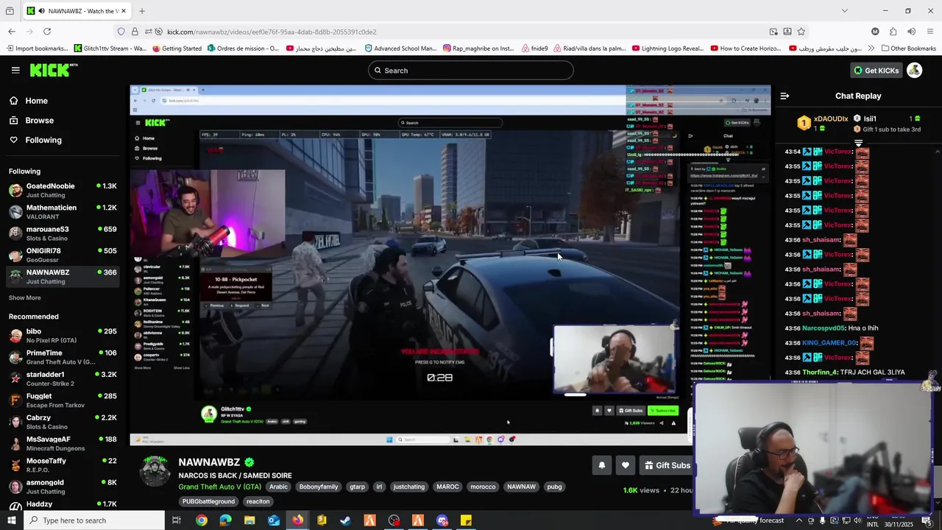Screen dimensions: 942x530
Task: Open the Mathematicien channel
Action: (63, 211)
